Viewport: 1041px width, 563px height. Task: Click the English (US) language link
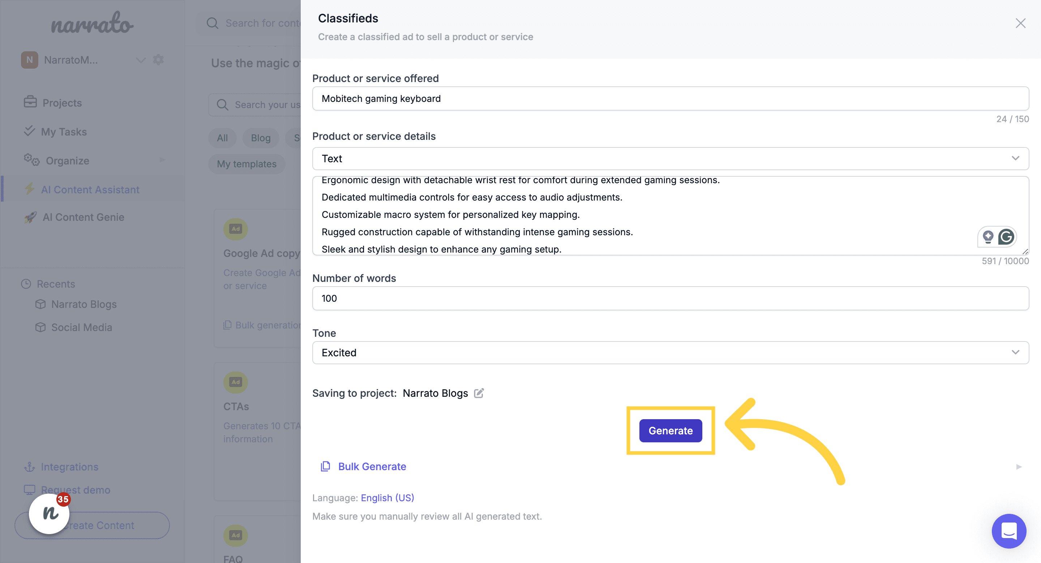[387, 497]
